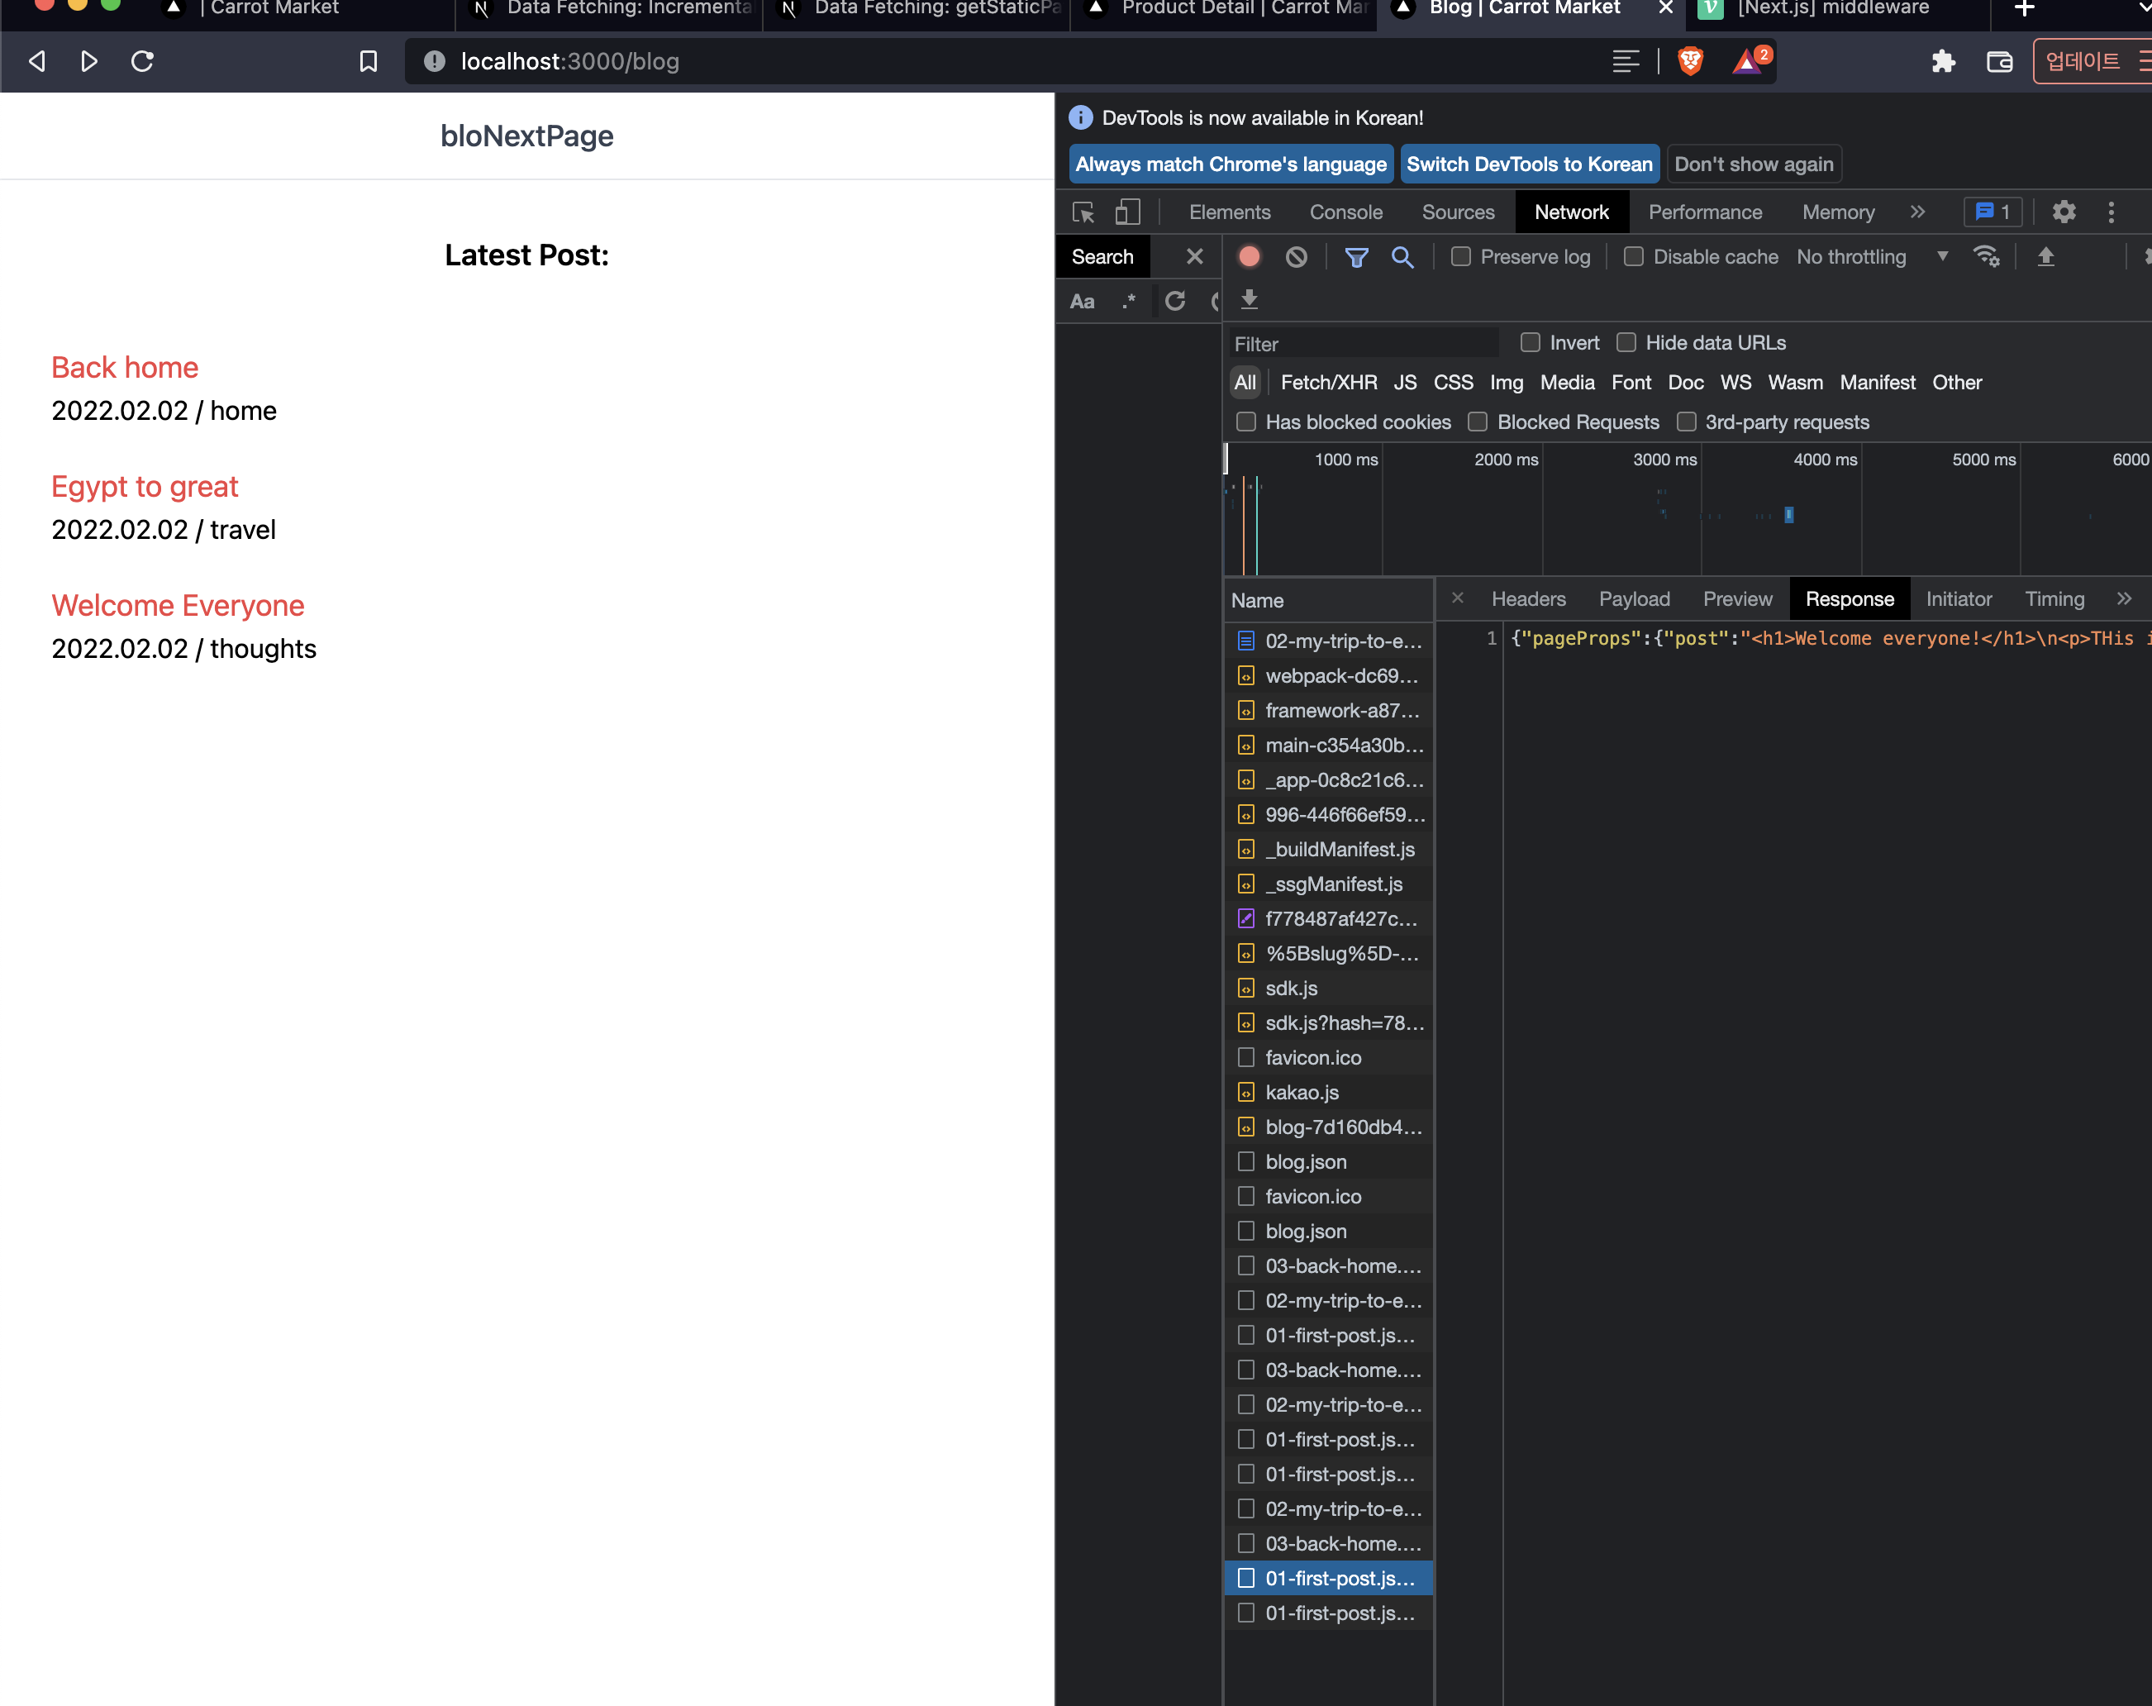
Task: Click the Brave Shields lion icon
Action: coord(1690,61)
